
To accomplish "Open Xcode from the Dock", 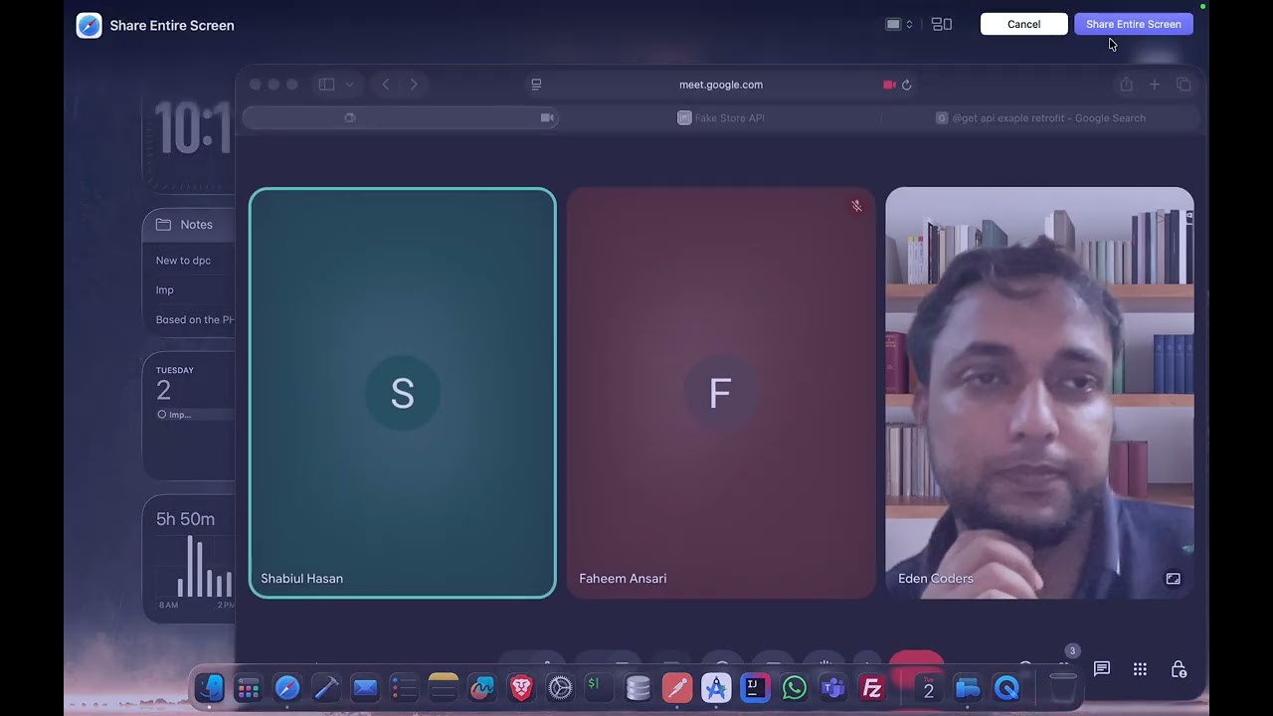I will click(326, 687).
